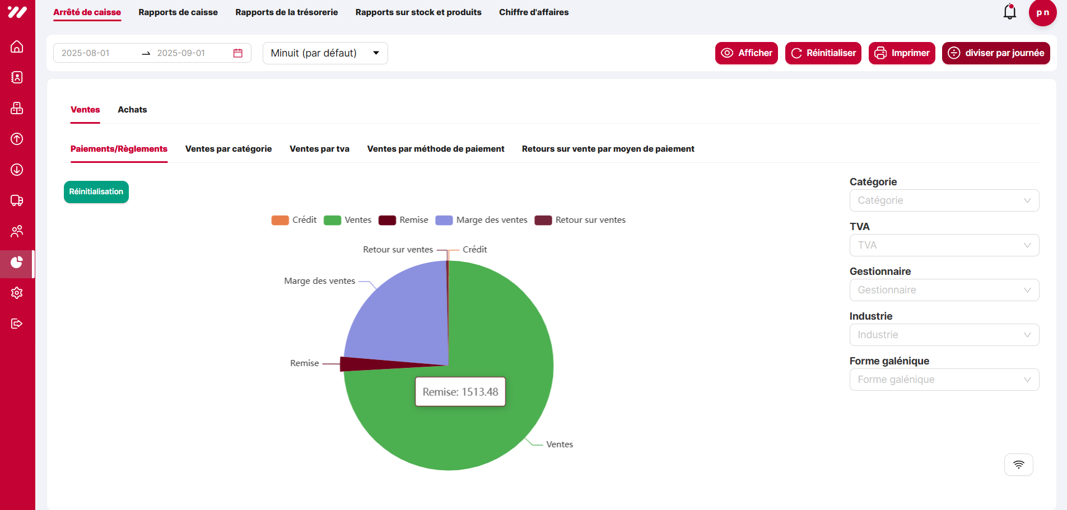1067x510 pixels.
Task: Open the notifications bell
Action: (1009, 12)
